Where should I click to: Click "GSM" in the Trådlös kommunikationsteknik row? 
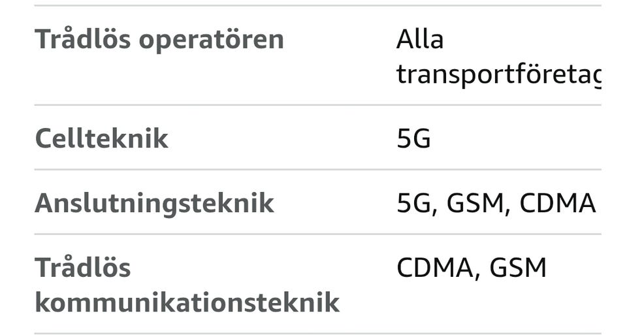517,268
